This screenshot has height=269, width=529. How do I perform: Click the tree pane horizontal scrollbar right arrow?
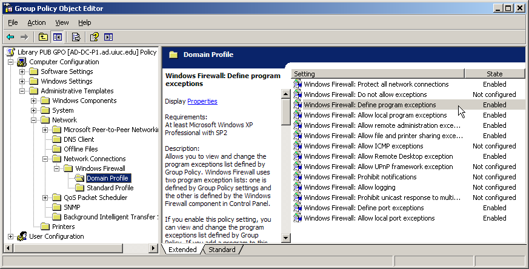pos(153,248)
